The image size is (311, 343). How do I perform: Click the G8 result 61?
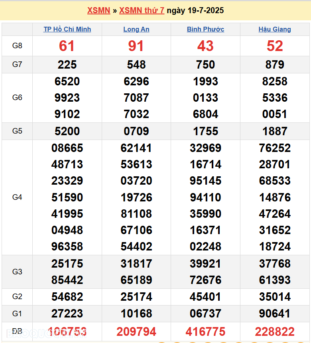tap(67, 46)
